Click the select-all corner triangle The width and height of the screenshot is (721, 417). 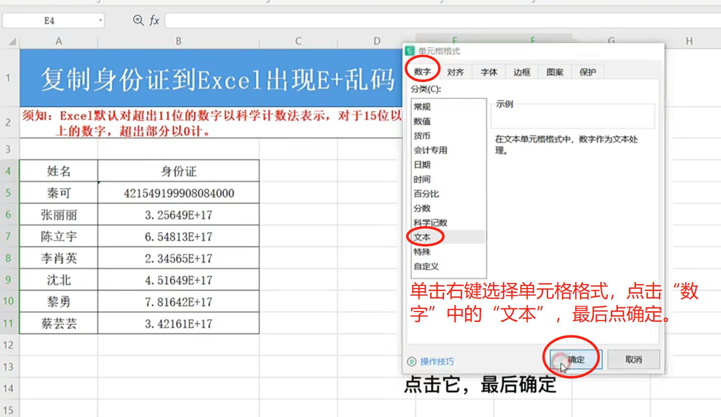click(12, 42)
